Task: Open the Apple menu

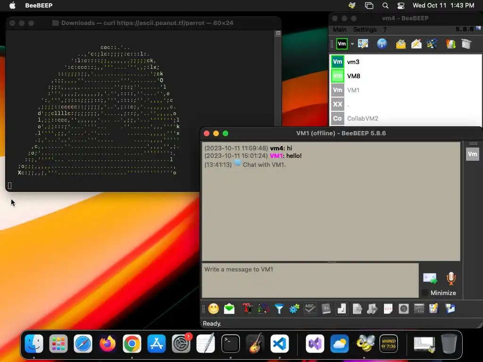Action: [12, 5]
